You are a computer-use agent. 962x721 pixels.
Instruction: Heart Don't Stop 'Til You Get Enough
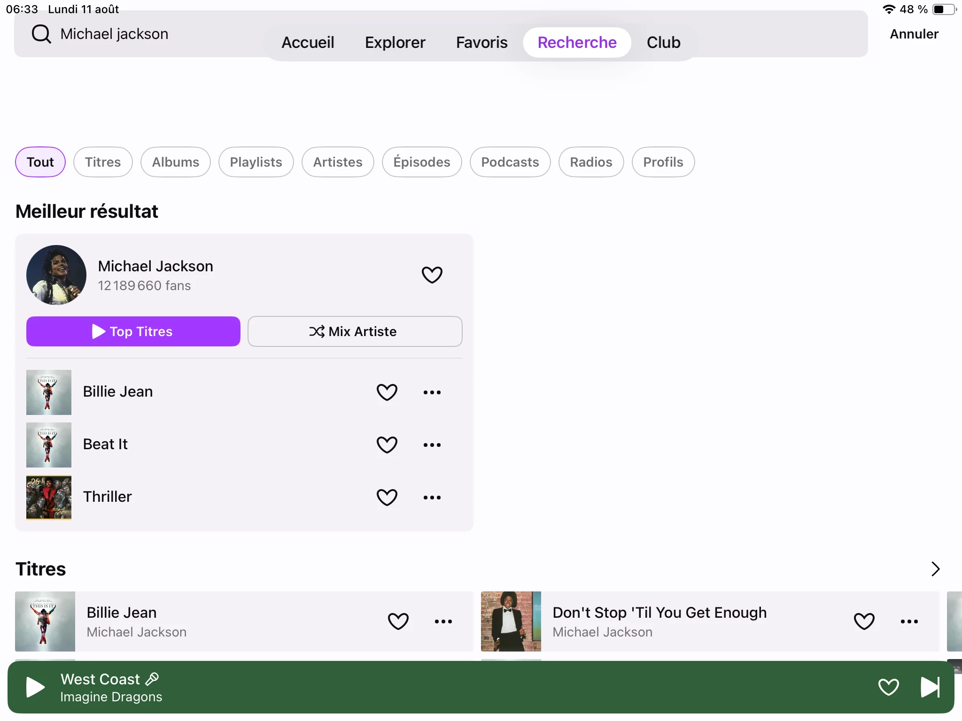pos(864,621)
